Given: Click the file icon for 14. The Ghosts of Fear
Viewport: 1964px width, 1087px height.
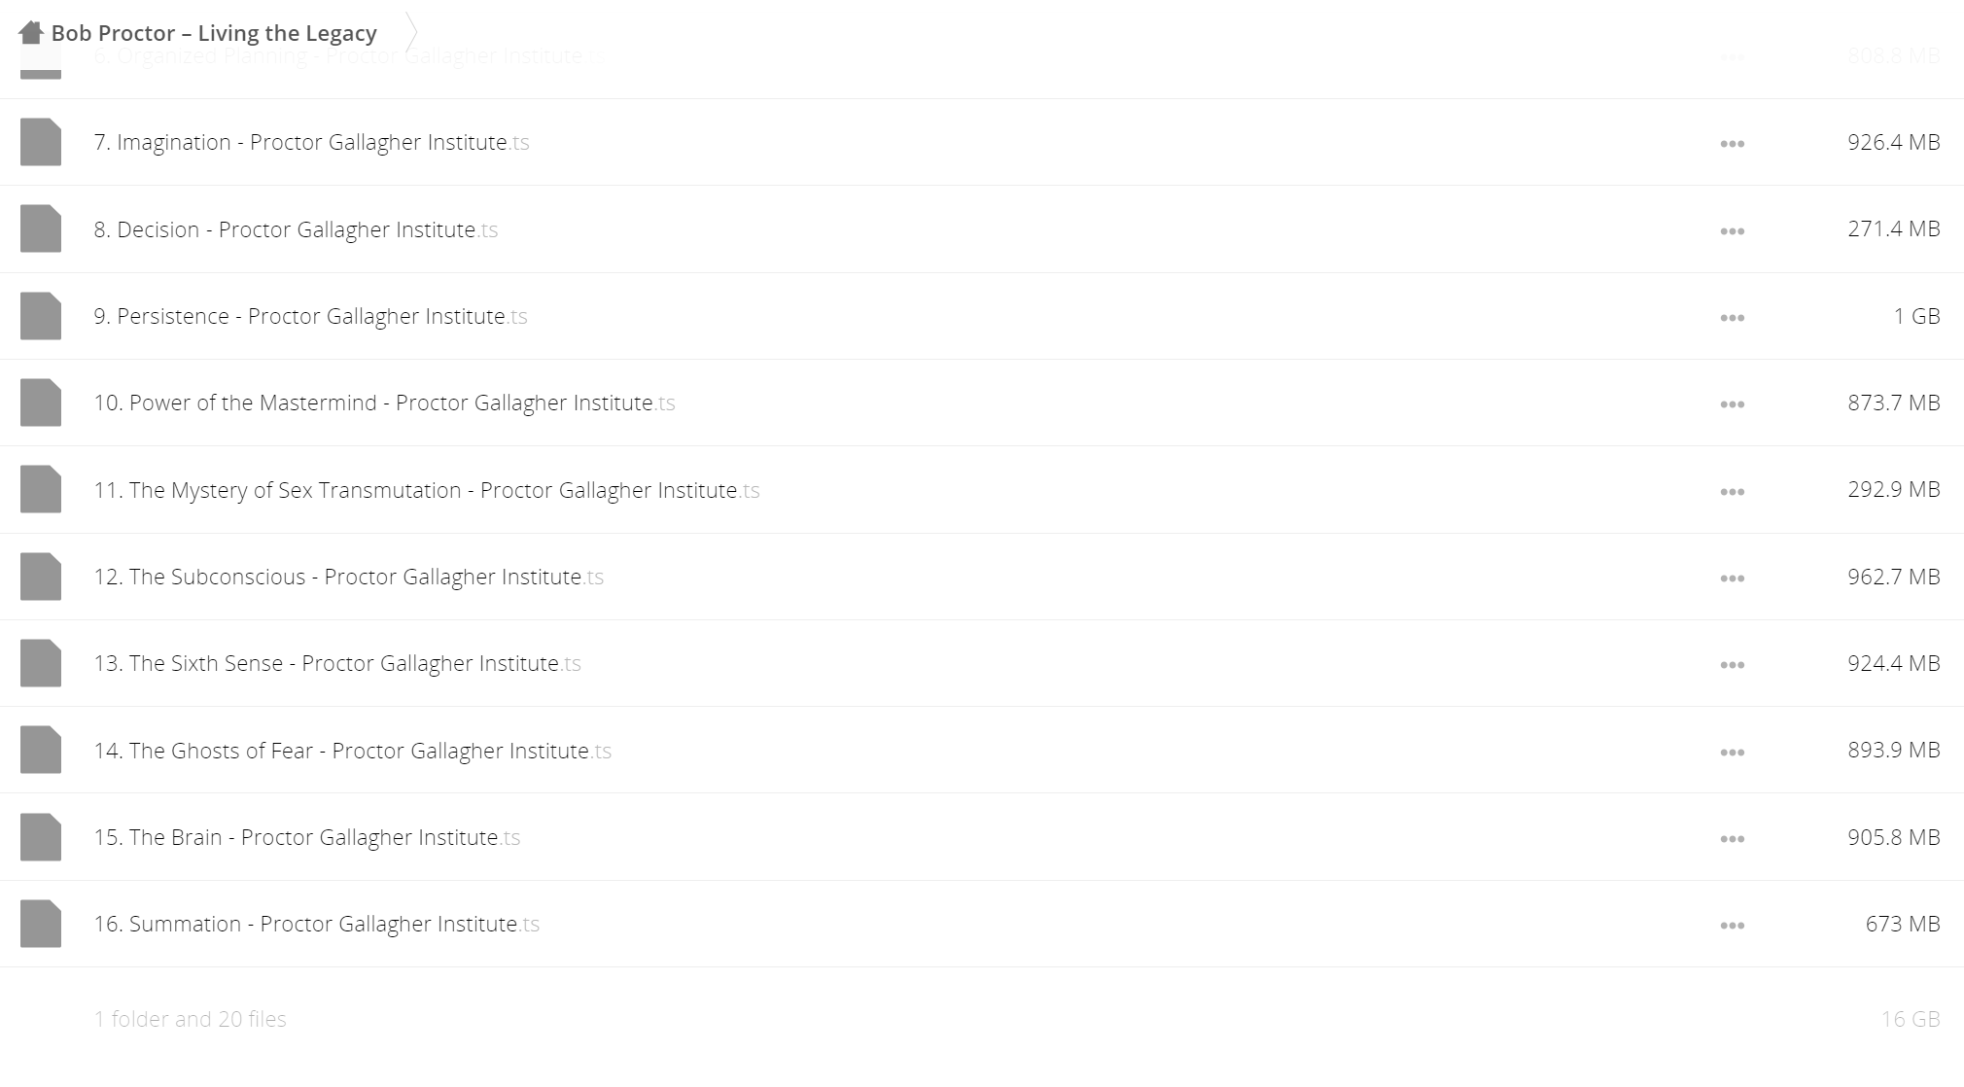Looking at the screenshot, I should pos(41,750).
